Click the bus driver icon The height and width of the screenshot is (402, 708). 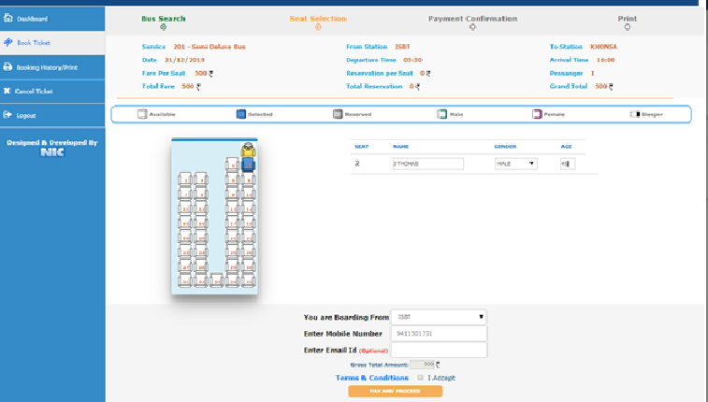coord(248,149)
